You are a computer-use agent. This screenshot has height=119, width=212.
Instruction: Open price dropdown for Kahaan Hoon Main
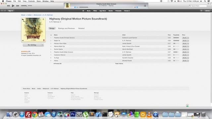point(188,43)
